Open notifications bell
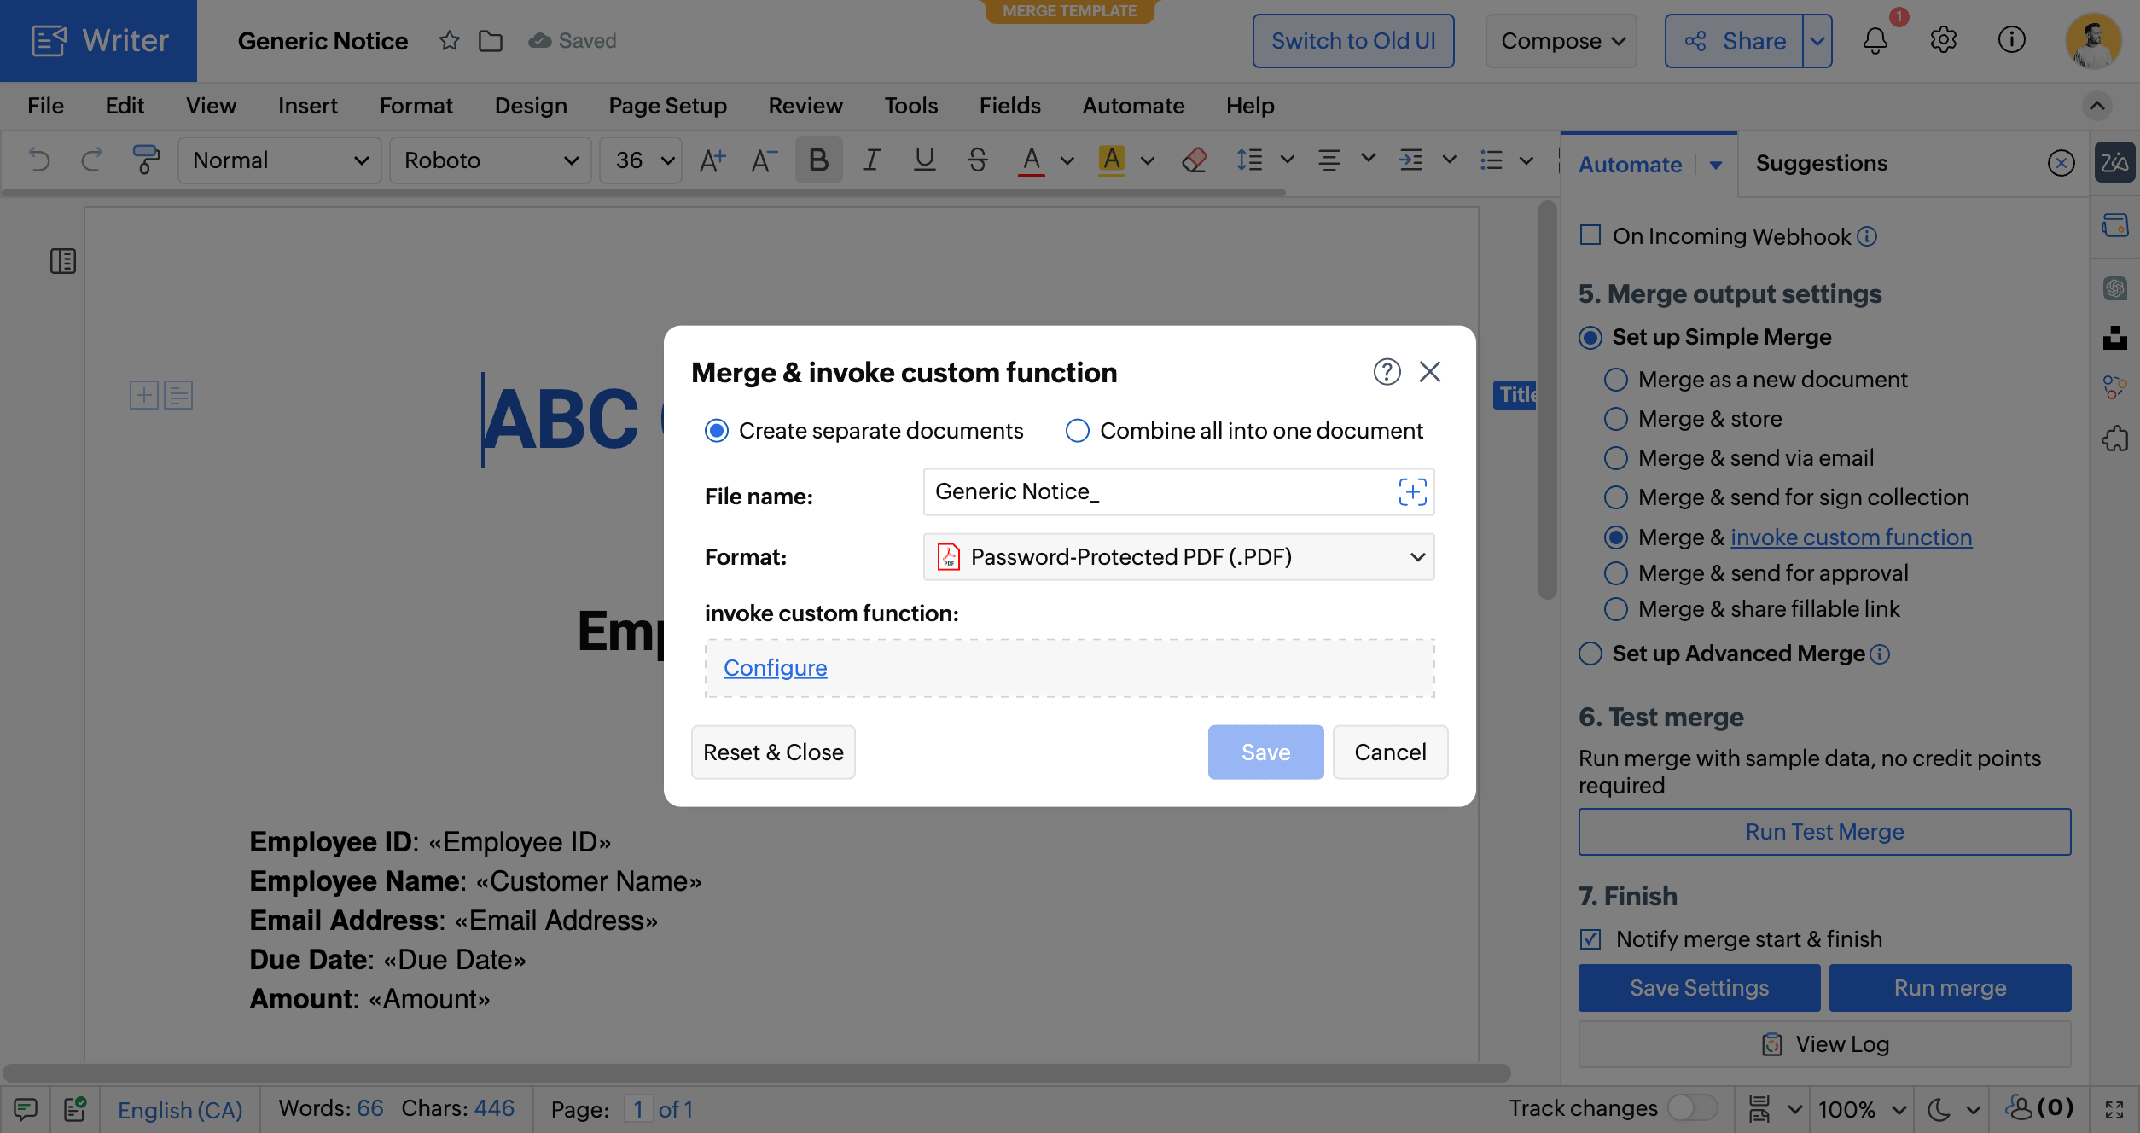Screen dimensions: 2140x1133 point(1875,40)
